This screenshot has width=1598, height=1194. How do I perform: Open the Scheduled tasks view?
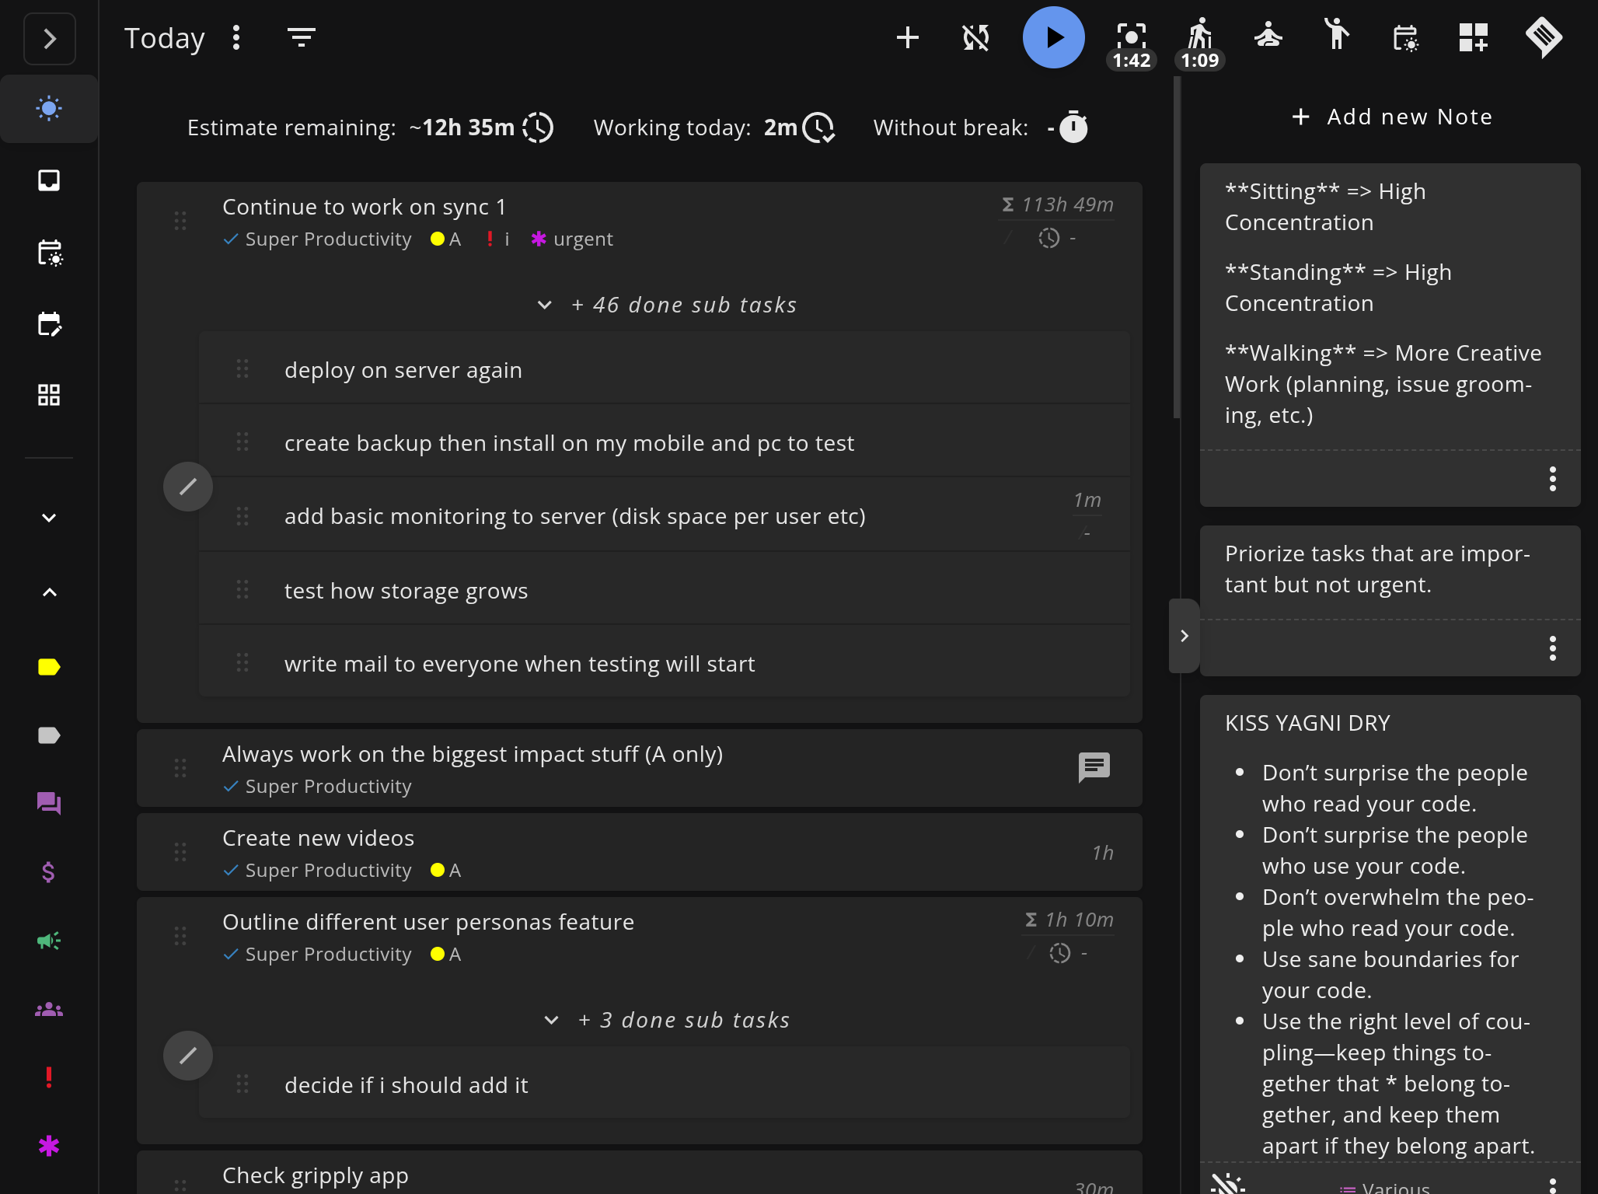click(49, 253)
